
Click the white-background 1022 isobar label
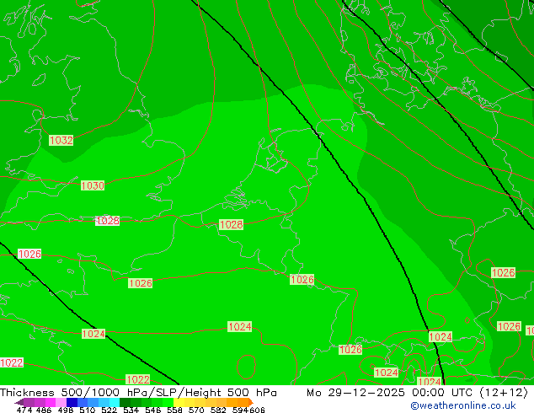pos(12,363)
